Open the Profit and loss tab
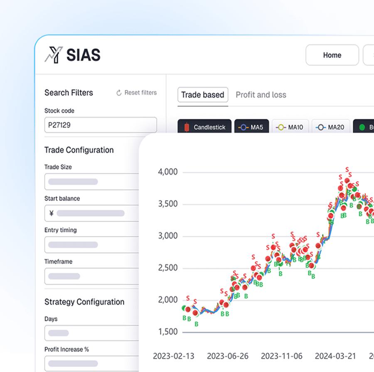374x372 pixels. tap(261, 95)
